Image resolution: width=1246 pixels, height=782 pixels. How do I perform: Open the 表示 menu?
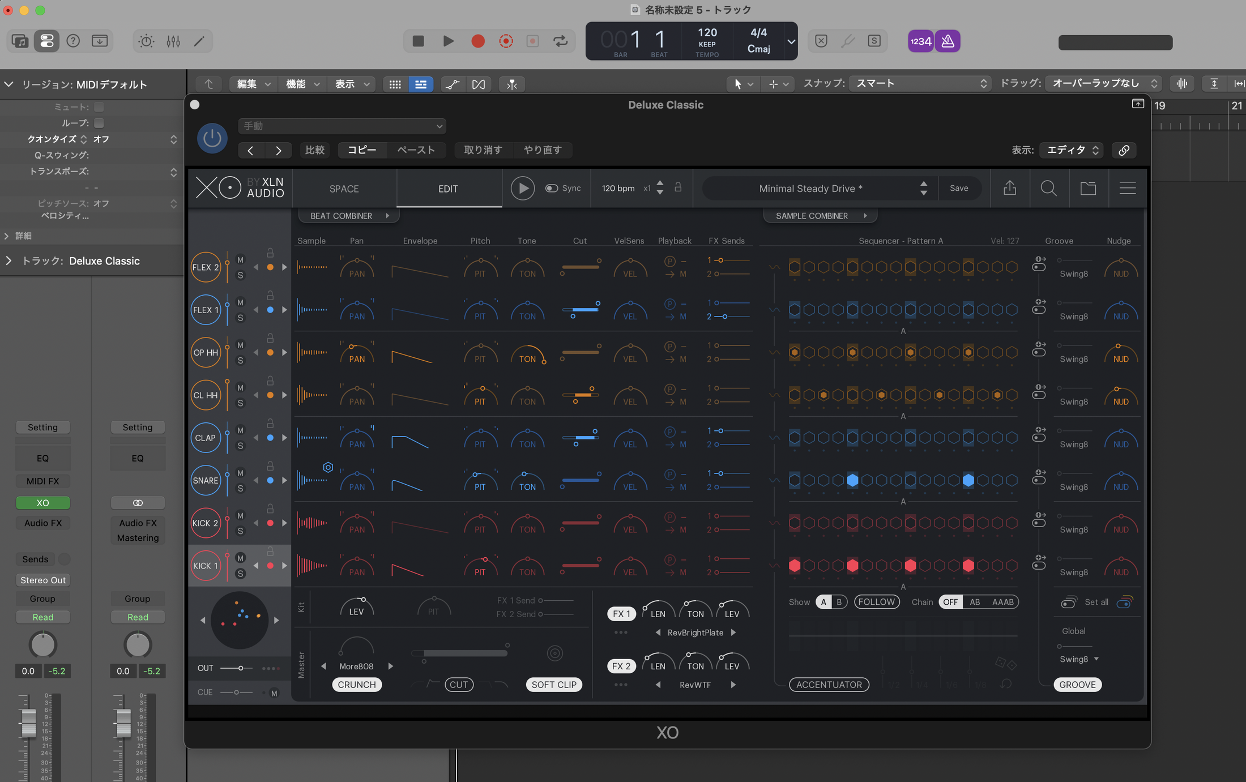[x=352, y=84]
